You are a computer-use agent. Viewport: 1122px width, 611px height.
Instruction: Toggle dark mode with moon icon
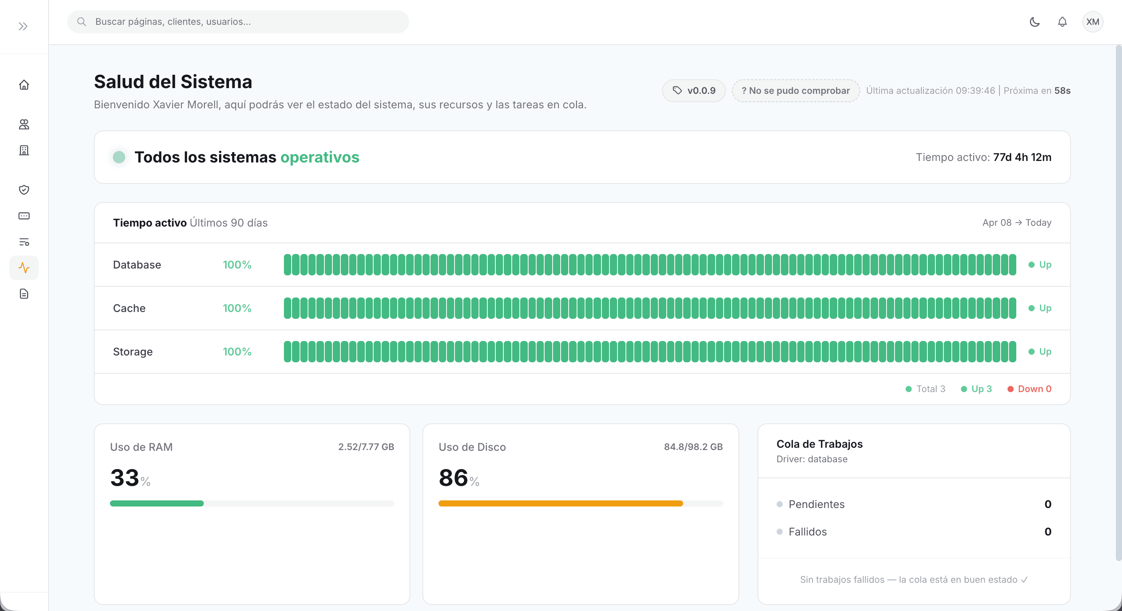[1035, 22]
